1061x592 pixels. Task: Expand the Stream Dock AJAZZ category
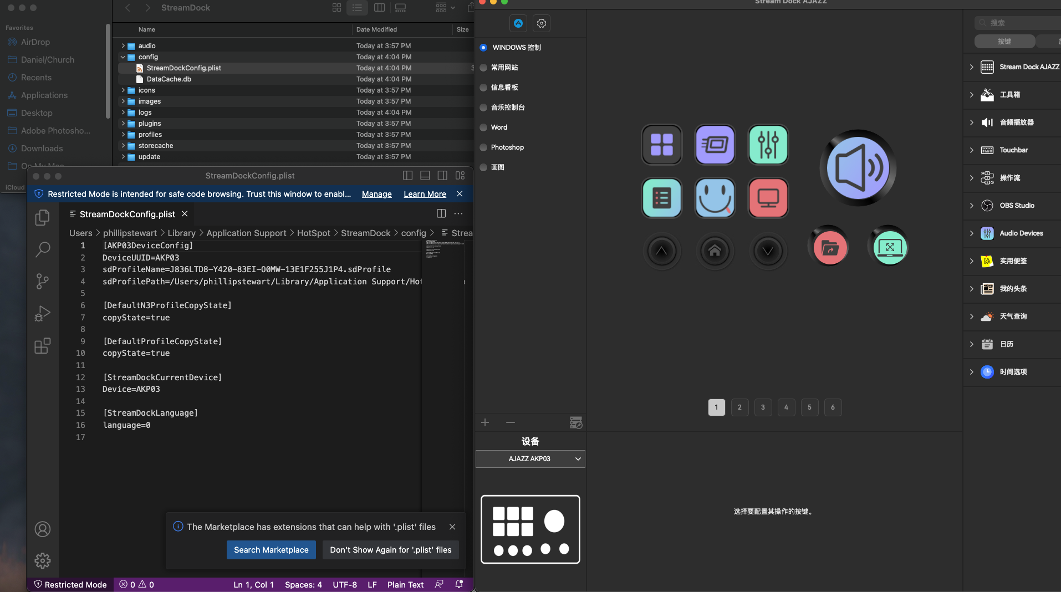coord(972,67)
